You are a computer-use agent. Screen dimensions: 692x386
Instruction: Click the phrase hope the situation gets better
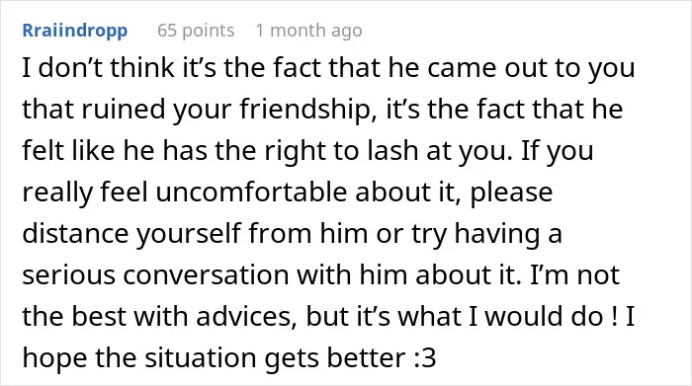[215, 357]
